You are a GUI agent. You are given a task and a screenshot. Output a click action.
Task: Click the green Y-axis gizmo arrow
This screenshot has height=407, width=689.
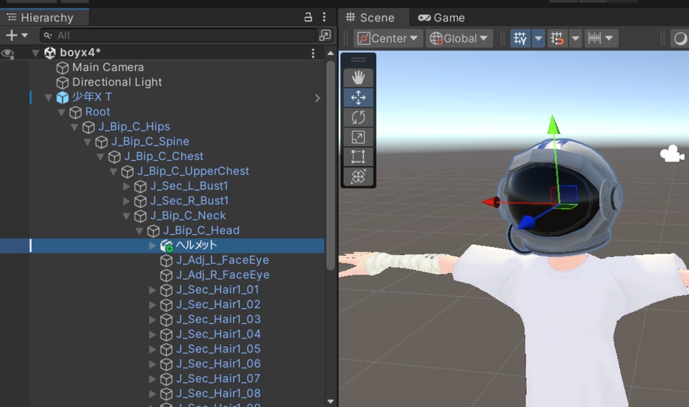coord(553,124)
